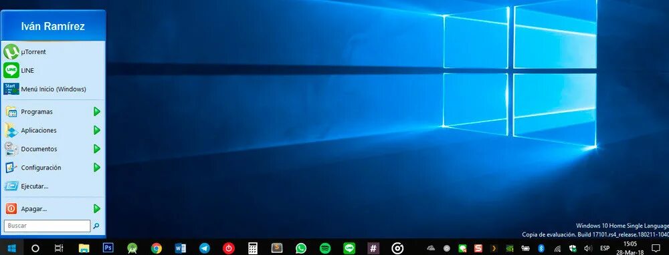
Task: Open WhatsApp from the taskbar
Action: (x=301, y=248)
